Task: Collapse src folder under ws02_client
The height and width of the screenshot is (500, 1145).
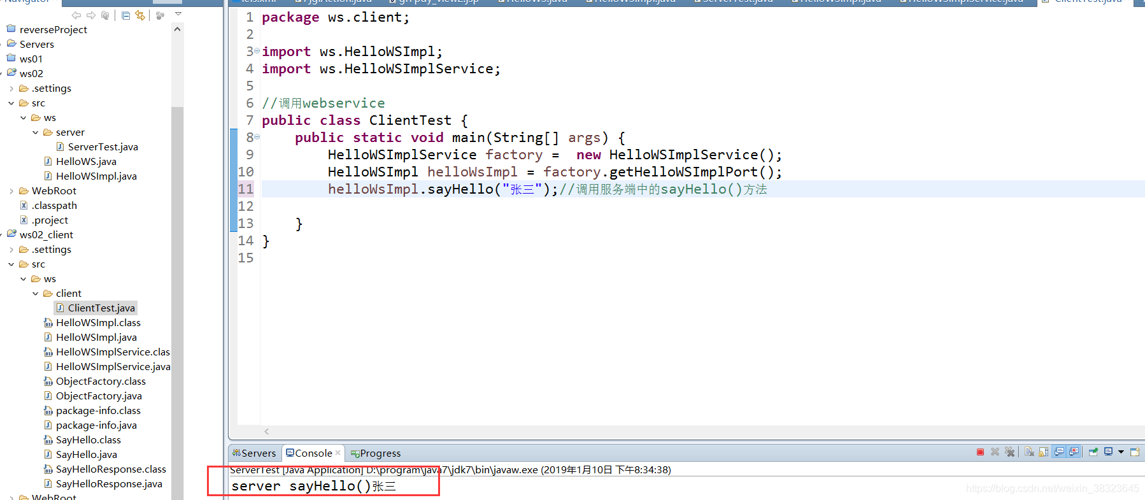Action: [x=11, y=264]
